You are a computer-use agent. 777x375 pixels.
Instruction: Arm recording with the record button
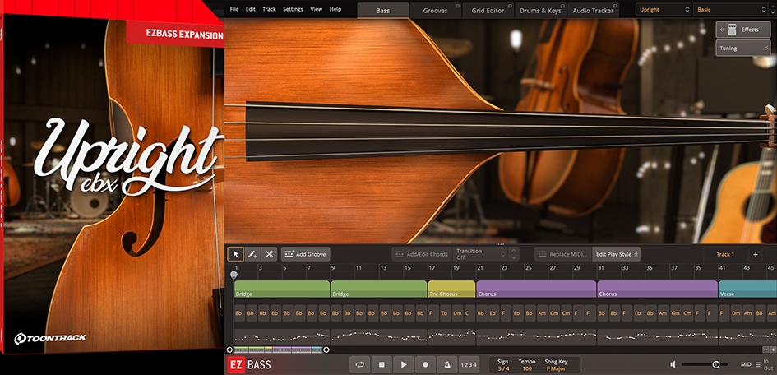coord(425,364)
